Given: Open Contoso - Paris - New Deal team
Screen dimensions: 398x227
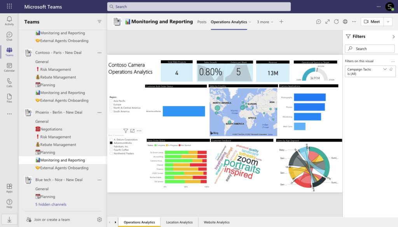Looking at the screenshot, I should 58,52.
